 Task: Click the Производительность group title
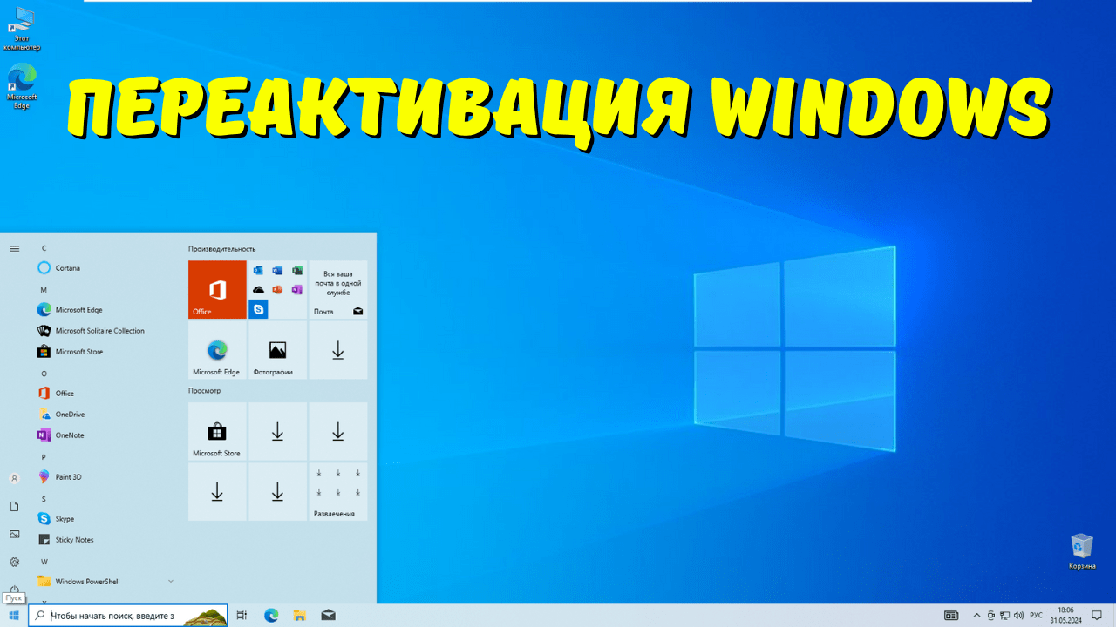point(222,249)
